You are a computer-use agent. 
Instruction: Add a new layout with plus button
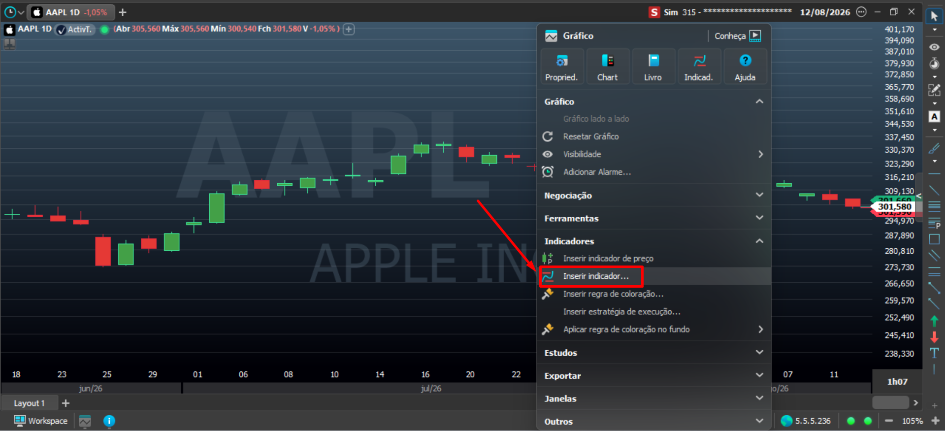(x=65, y=403)
